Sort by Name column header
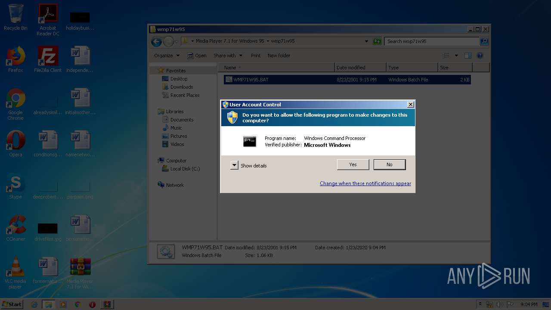Viewport: 551px width, 310px height. click(x=276, y=68)
